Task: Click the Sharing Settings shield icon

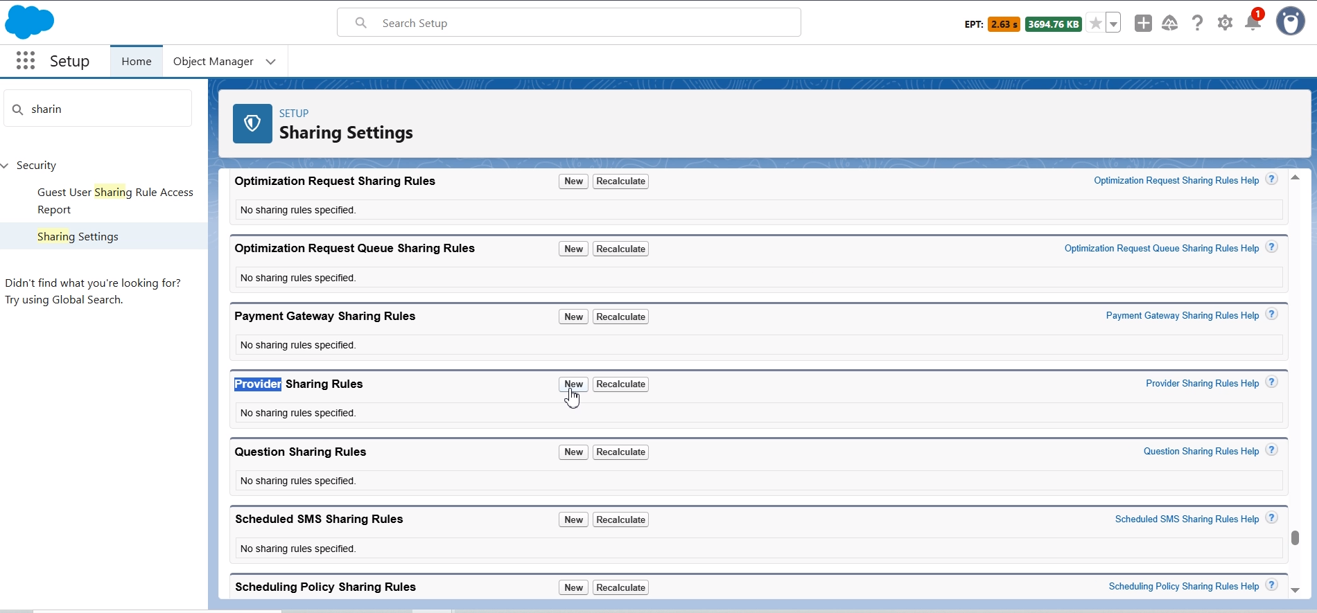Action: click(252, 123)
